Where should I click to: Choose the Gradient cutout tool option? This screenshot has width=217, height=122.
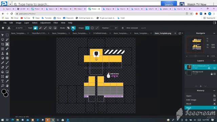click(x=55, y=28)
